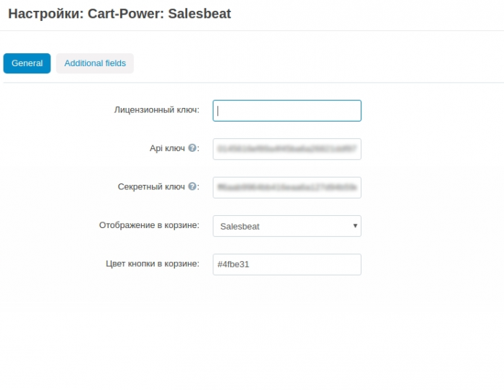Click into the blurred Api ключ field
The image size is (504, 390).
pos(287,149)
